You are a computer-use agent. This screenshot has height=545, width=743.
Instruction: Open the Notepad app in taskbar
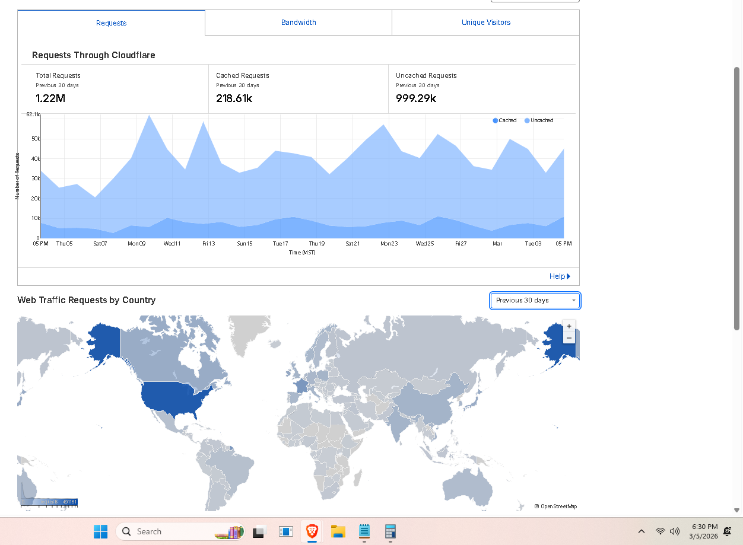tap(364, 531)
